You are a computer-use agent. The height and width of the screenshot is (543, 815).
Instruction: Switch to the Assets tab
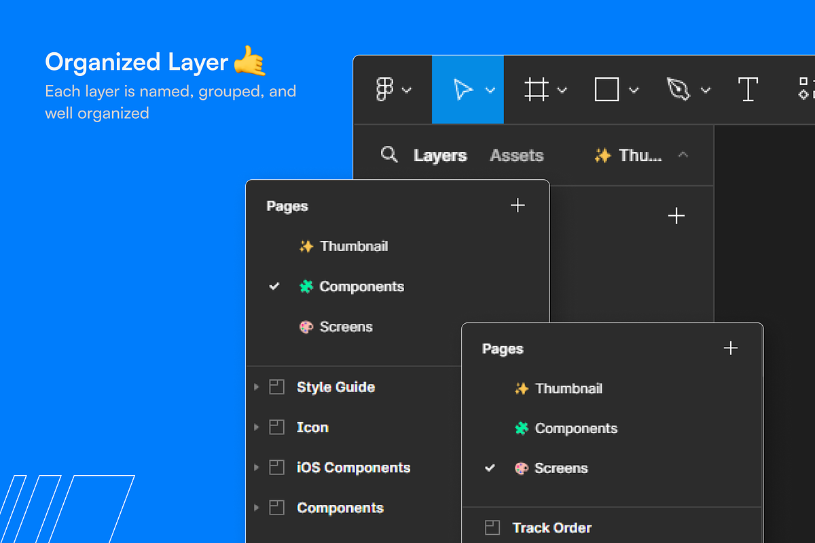517,155
